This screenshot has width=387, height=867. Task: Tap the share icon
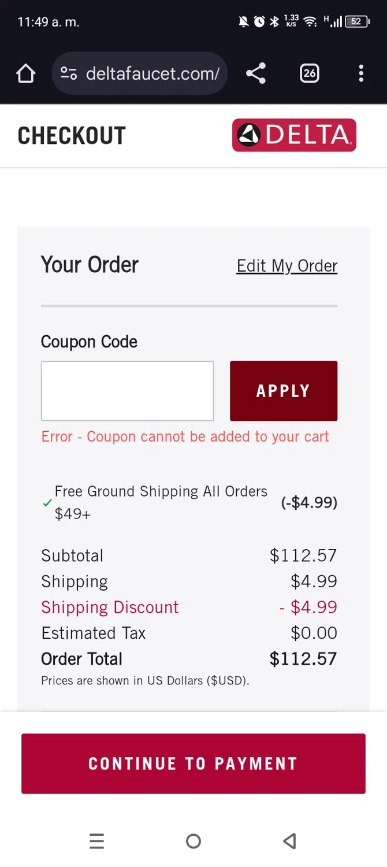pyautogui.click(x=255, y=73)
